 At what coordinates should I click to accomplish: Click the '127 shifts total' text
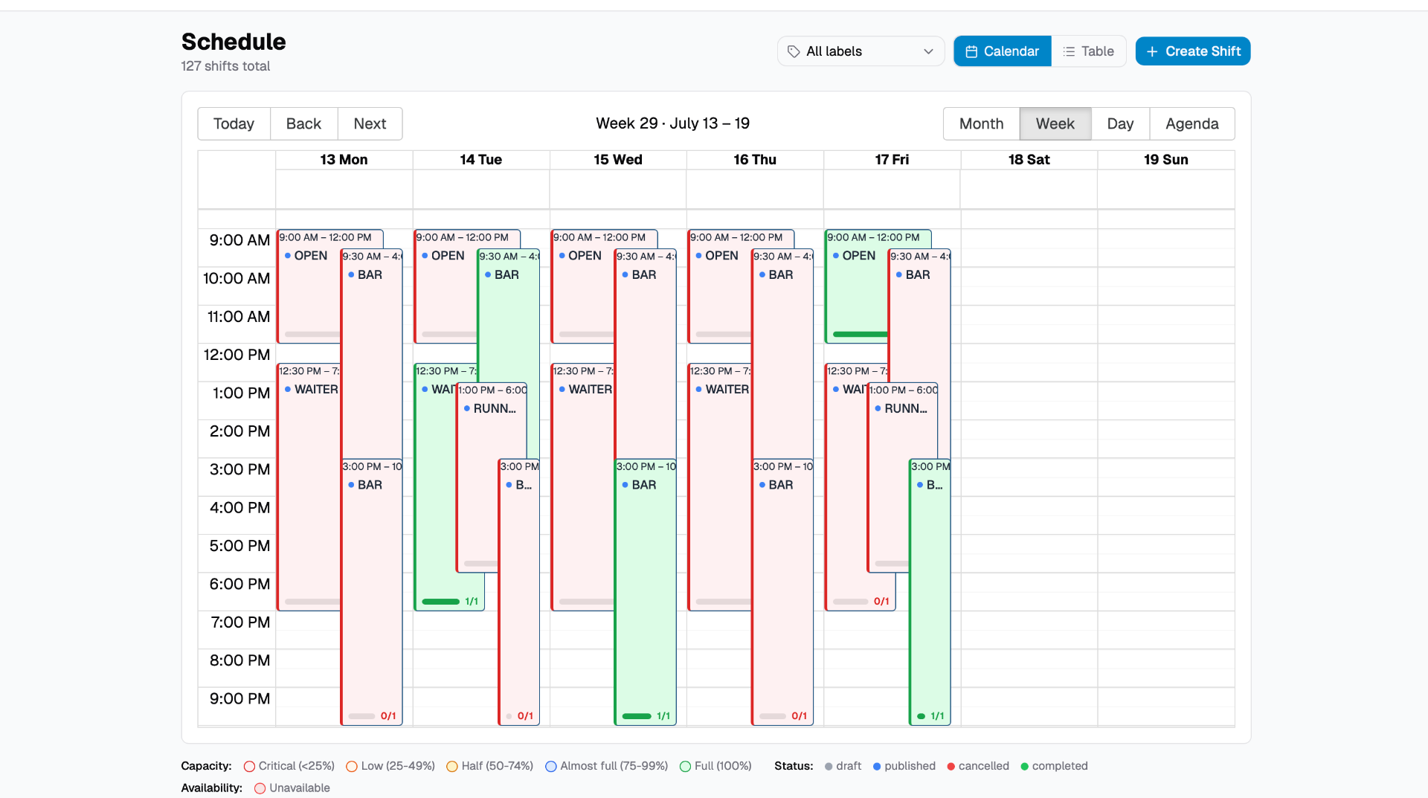coord(225,66)
